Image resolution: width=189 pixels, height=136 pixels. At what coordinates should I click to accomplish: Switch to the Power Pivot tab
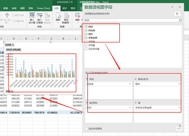click(43, 8)
